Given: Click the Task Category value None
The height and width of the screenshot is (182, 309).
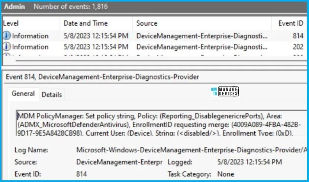Looking at the screenshot, I should pos(226,174).
